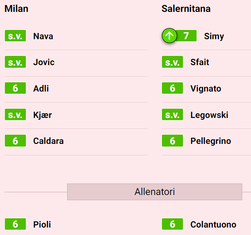Select coach Pioli's name

coord(42,224)
